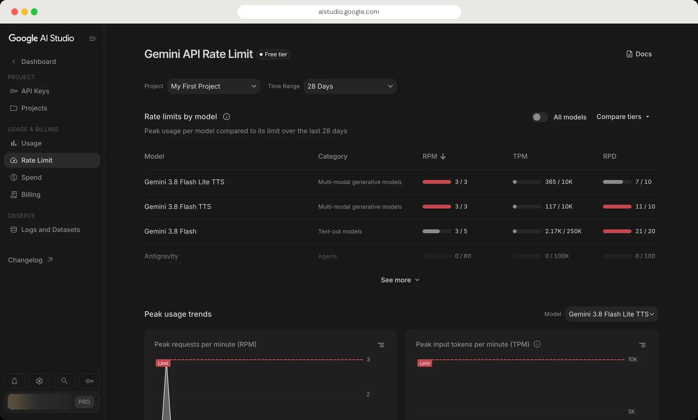
Task: Open the Model selector Gemini 3.8 Flash Lite TTS
Action: click(611, 314)
